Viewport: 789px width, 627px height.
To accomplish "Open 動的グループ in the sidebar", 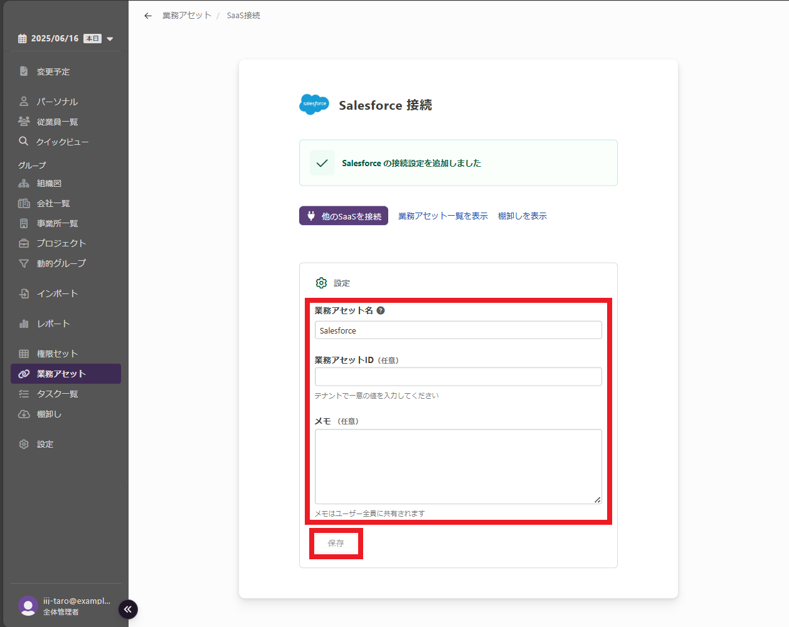I will point(61,263).
